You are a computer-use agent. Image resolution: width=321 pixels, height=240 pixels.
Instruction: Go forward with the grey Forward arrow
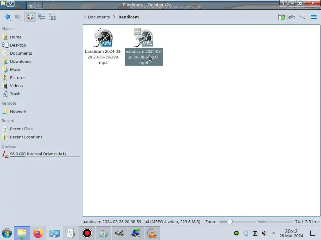coord(18,17)
